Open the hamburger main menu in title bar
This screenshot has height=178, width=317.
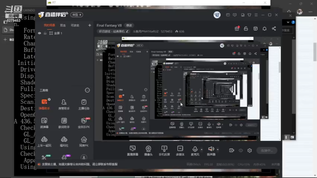click(x=256, y=15)
